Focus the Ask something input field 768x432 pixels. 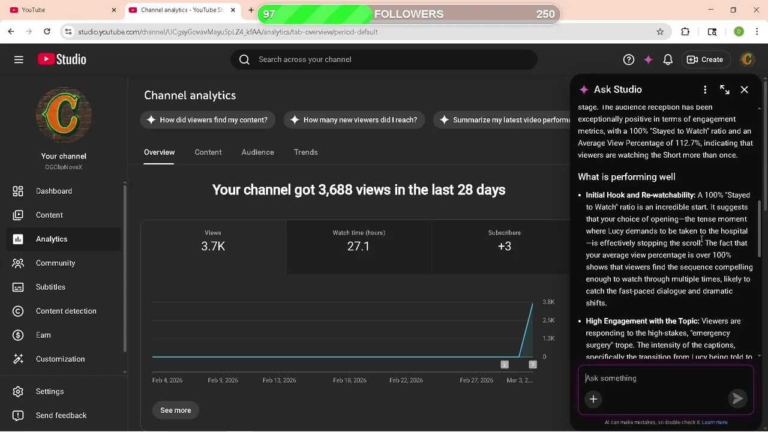pyautogui.click(x=665, y=378)
